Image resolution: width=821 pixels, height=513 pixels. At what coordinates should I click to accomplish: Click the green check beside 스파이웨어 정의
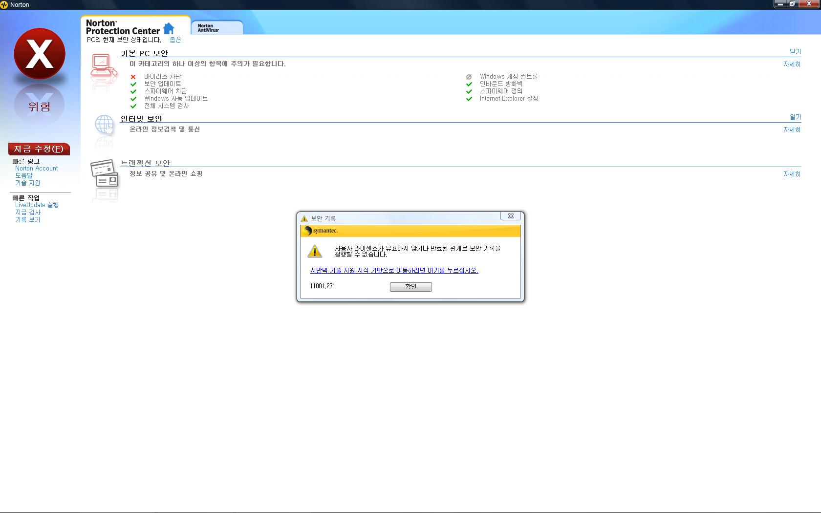[469, 91]
